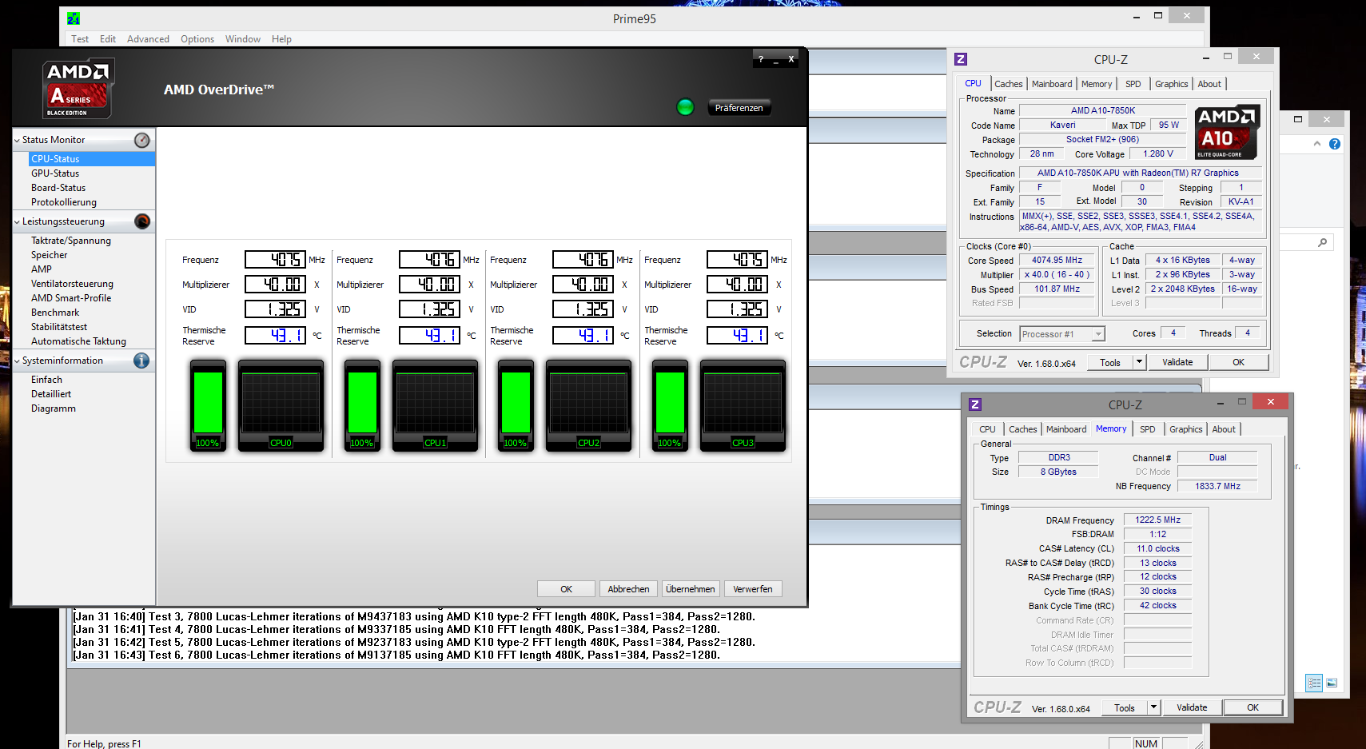
Task: Open the Window menu in Prime95
Action: 243,39
